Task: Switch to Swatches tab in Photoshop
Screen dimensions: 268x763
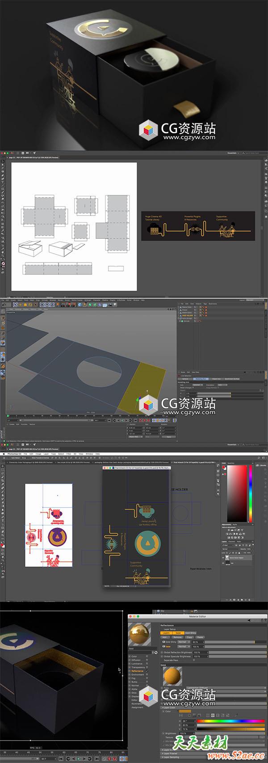Action: click(x=231, y=463)
